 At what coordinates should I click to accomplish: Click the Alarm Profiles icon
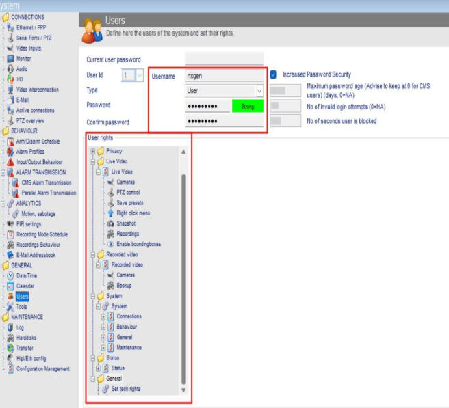[x=10, y=152]
